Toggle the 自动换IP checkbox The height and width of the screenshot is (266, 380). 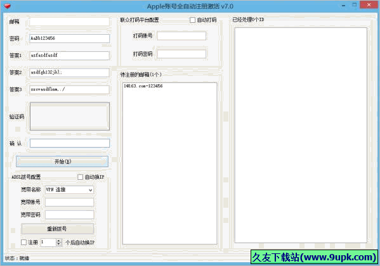(80, 177)
